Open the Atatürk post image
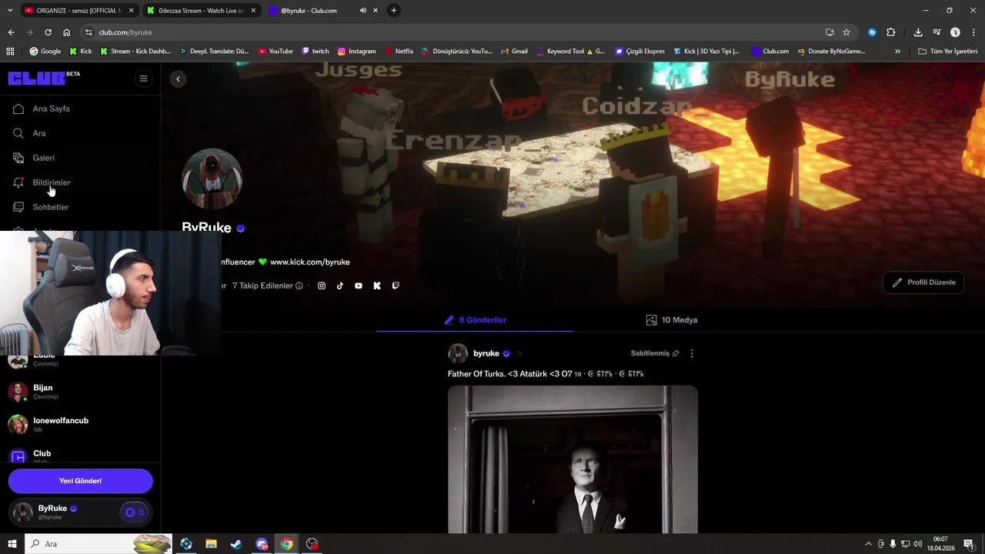Viewport: 985px width, 554px height. 573,459
